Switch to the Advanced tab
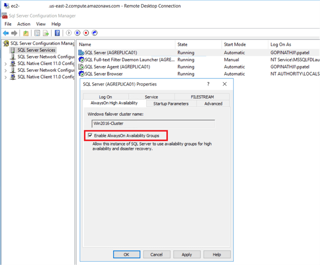Image resolution: width=320 pixels, height=265 pixels. point(213,103)
